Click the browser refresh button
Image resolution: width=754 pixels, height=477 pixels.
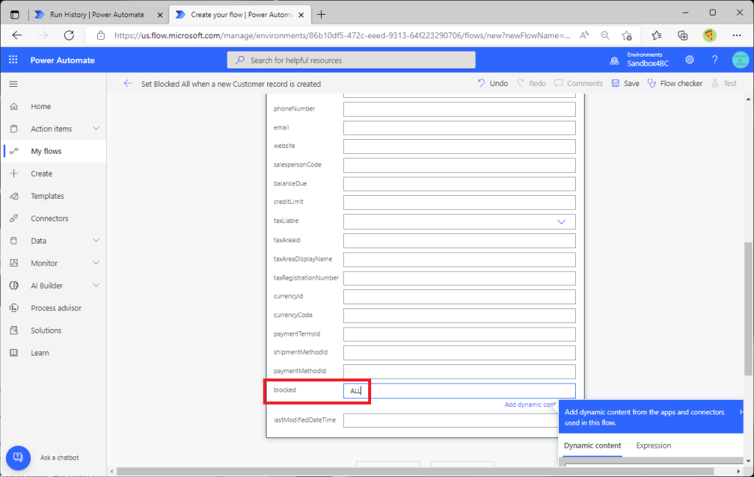69,35
